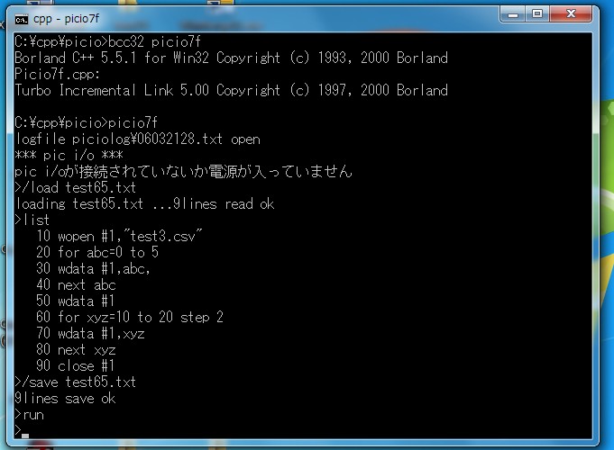Viewport: 614px width, 450px height.
Task: Click the title bar text 'cpp - picio7f'
Action: 66,19
